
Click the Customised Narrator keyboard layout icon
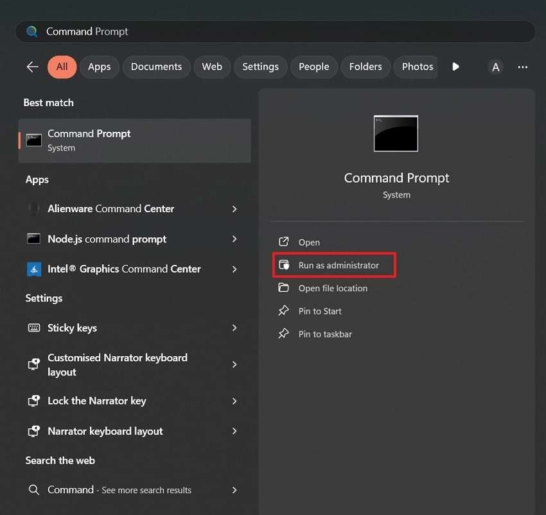point(34,364)
